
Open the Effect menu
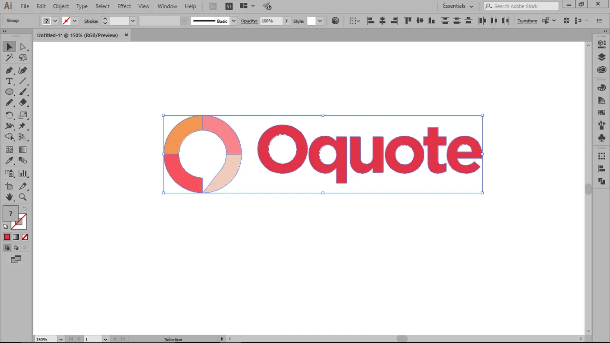(x=124, y=6)
